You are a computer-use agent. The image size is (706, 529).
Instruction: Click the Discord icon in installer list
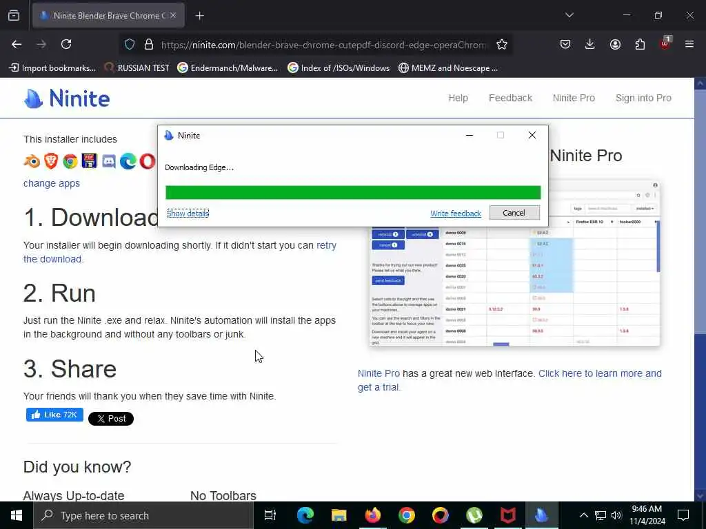[x=108, y=161]
